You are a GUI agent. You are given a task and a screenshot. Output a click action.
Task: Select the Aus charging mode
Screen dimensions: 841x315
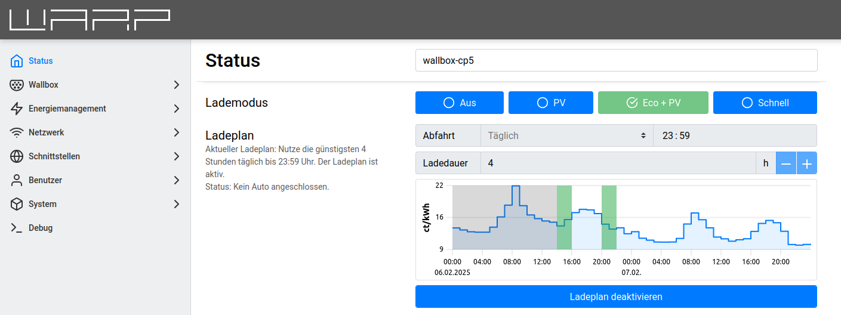[x=459, y=103]
